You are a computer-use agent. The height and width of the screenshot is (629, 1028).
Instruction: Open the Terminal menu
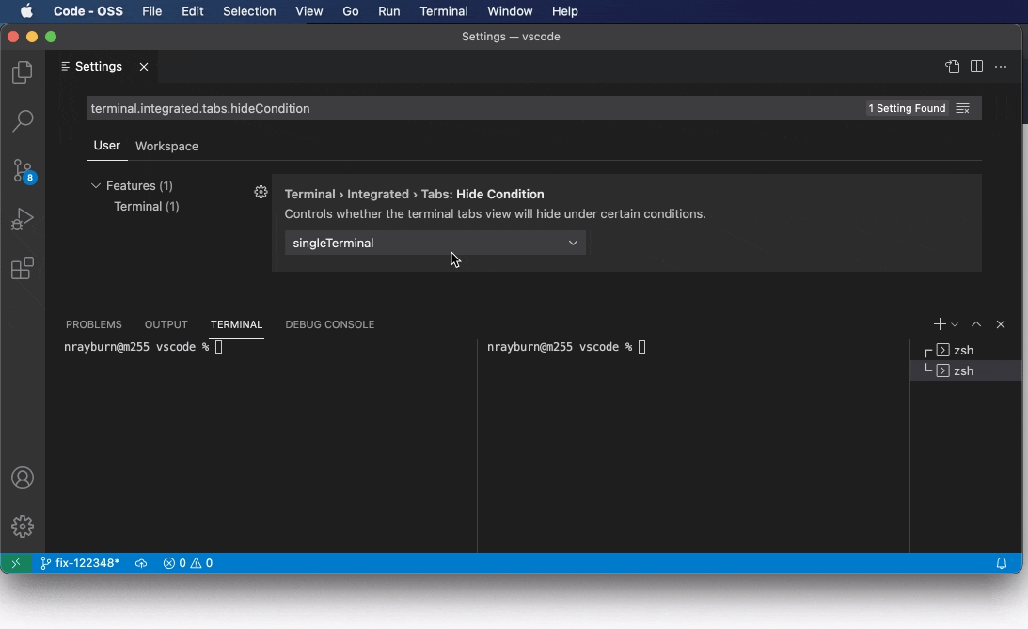click(444, 11)
